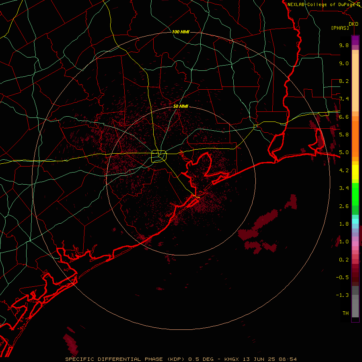Click the 1.8 value on the scale
The image size is (362, 362).
[344, 224]
